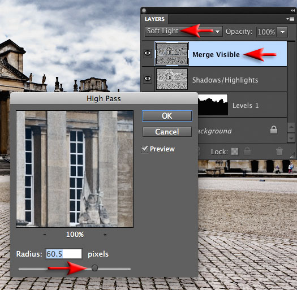Zoom out the High Pass preview

click(45, 235)
